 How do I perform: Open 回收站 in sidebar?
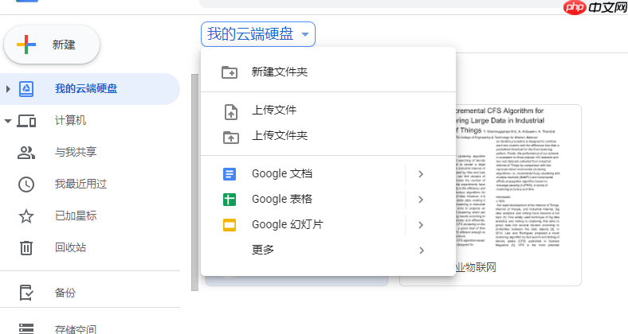(90, 247)
